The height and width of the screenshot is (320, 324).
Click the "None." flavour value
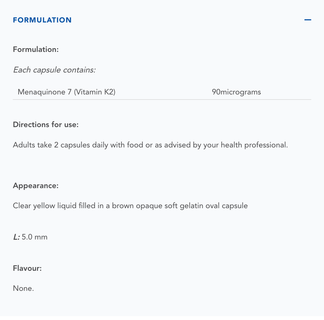[x=23, y=289]
